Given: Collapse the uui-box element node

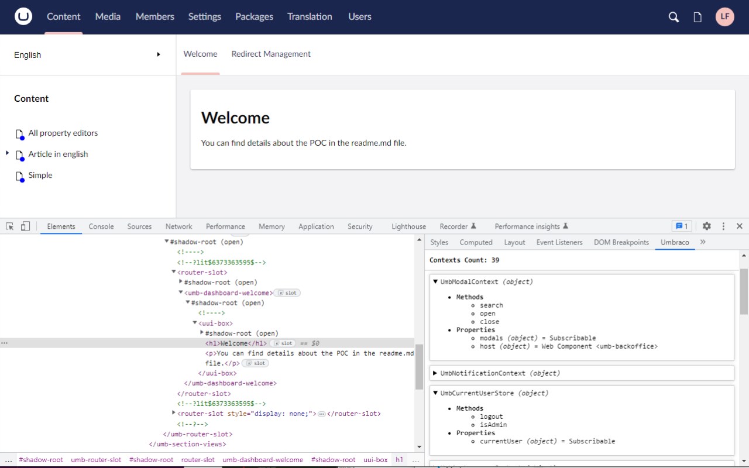Looking at the screenshot, I should [195, 323].
